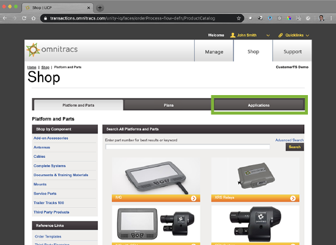
Task: Click the XRS Relays orange label bar
Action: [255, 198]
